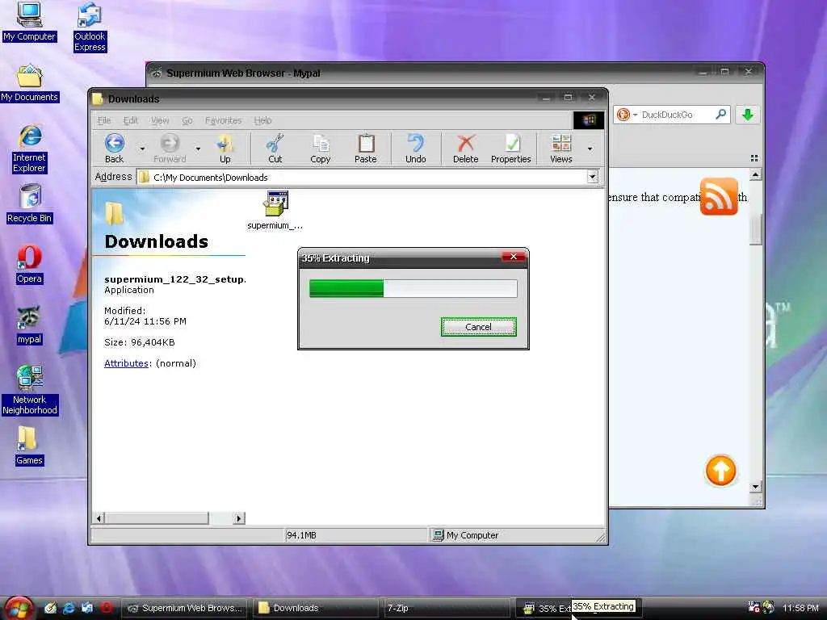Open the Recycle Bin
The image size is (827, 620).
[x=30, y=203]
